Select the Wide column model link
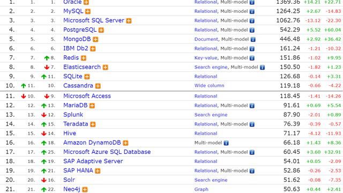The image size is (343, 193). (210, 86)
